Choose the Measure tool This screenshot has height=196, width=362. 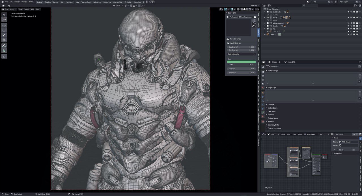(4, 50)
